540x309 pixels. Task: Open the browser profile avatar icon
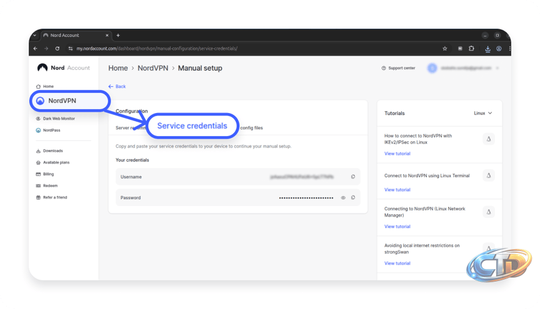pyautogui.click(x=499, y=49)
